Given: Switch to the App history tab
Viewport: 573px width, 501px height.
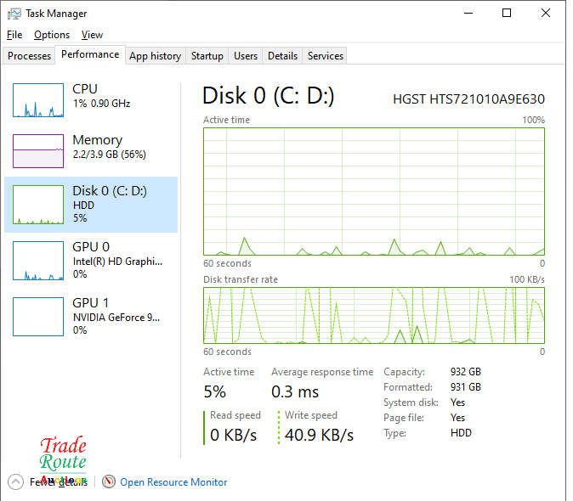Looking at the screenshot, I should click(x=155, y=56).
